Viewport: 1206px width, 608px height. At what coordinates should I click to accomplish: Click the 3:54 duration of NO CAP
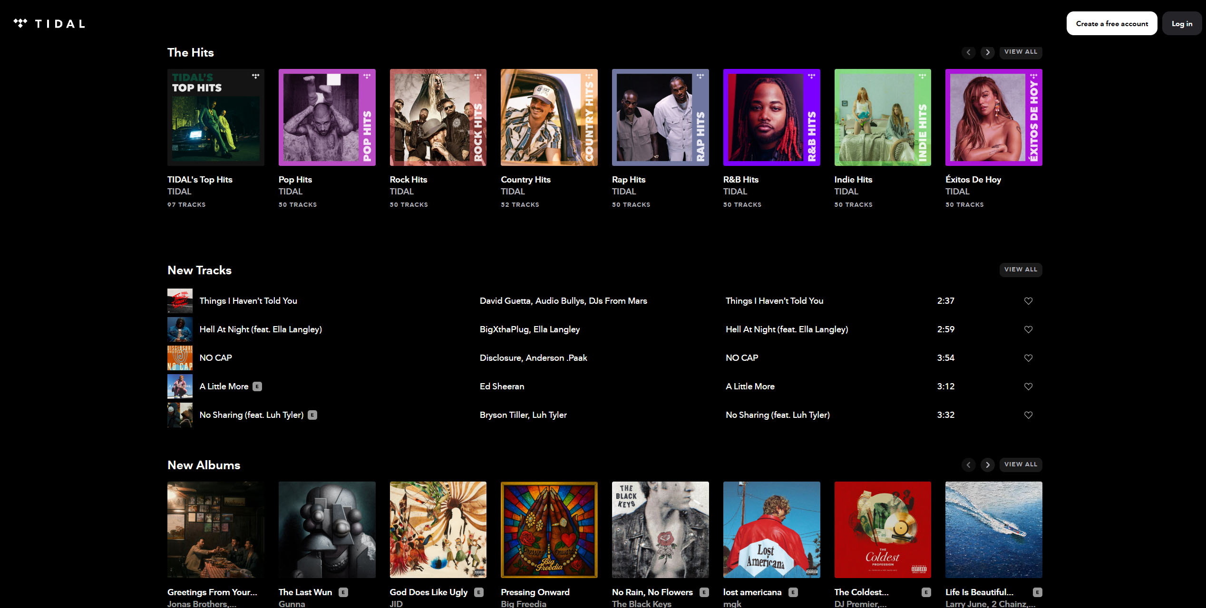[945, 358]
